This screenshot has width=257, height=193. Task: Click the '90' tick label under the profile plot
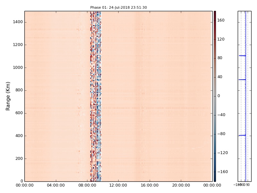tap(248, 185)
